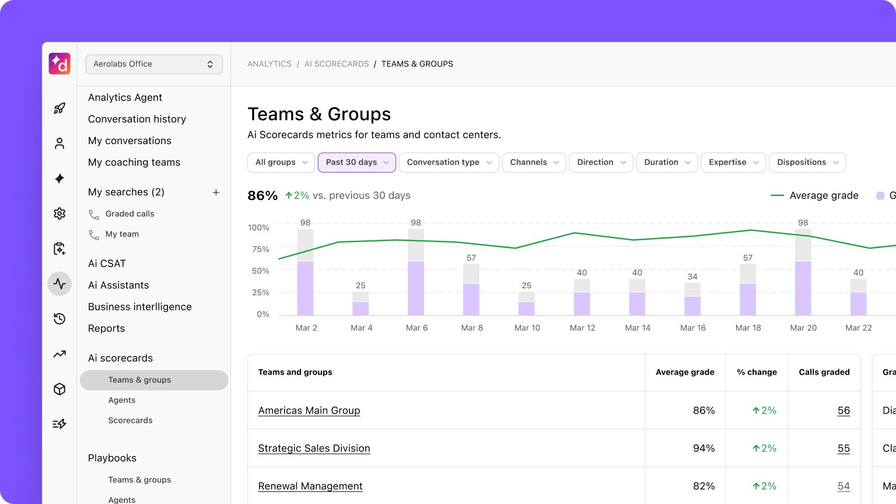Image resolution: width=896 pixels, height=504 pixels.
Task: Open the Past 30 days filter
Action: 357,162
